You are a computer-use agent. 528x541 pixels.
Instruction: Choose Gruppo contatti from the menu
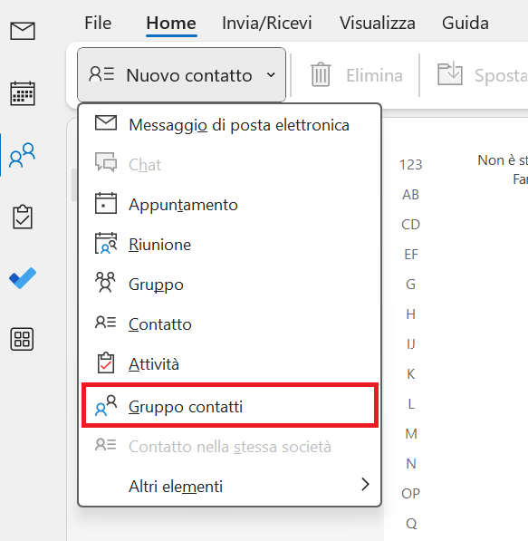(230, 407)
